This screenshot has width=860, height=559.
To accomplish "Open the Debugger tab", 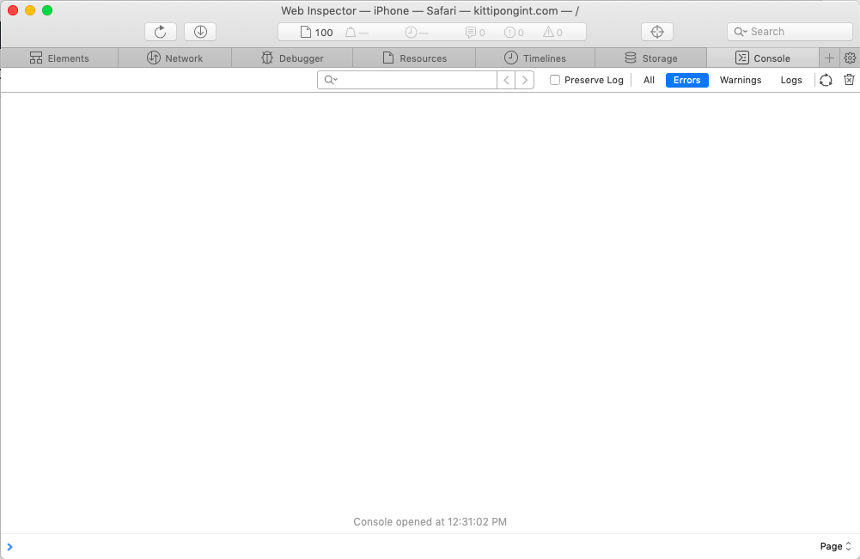I will click(x=292, y=58).
